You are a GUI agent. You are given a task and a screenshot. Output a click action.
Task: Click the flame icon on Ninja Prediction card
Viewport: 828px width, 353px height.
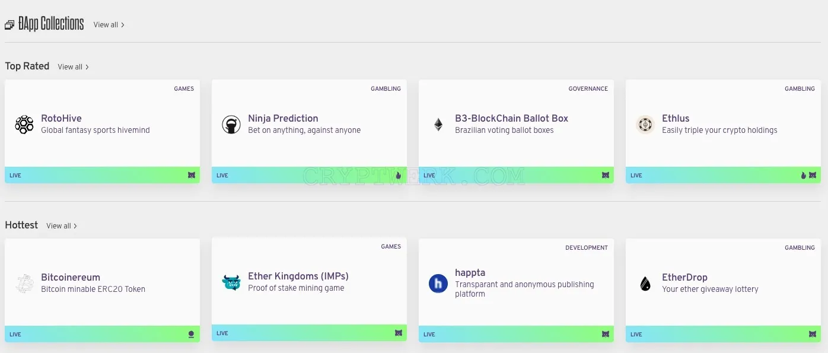click(x=399, y=175)
